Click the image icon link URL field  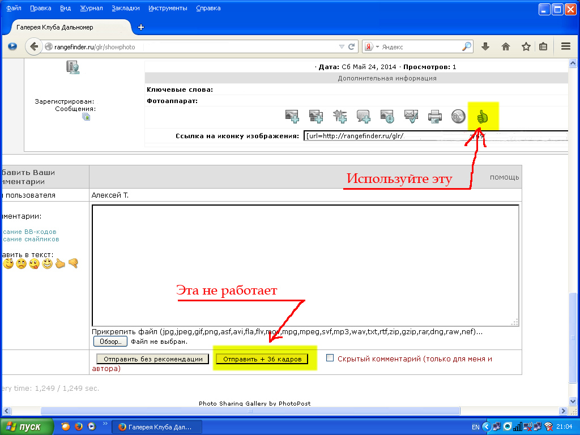click(x=436, y=136)
